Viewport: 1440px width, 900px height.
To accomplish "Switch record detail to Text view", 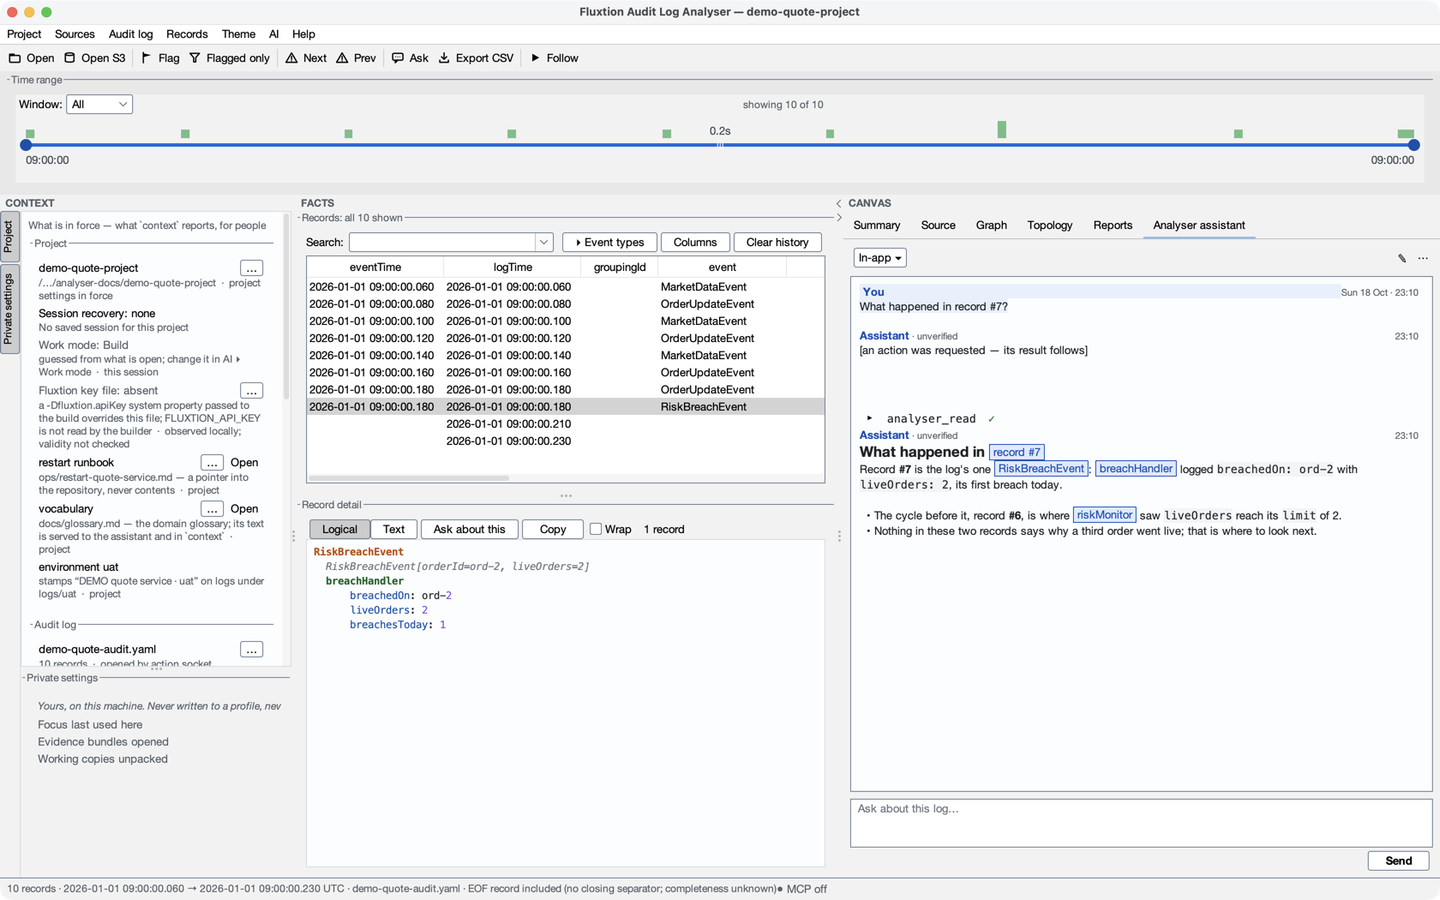I will (x=394, y=530).
